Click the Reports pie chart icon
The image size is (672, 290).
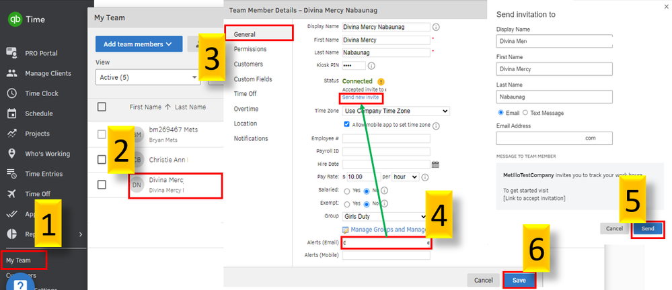tap(12, 234)
